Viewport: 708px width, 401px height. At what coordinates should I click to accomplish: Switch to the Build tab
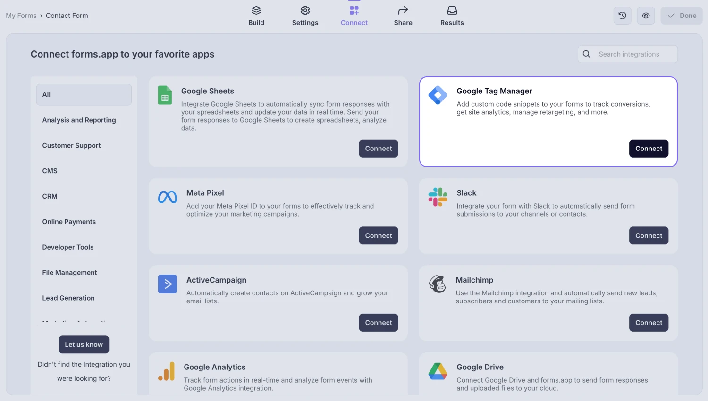[256, 16]
